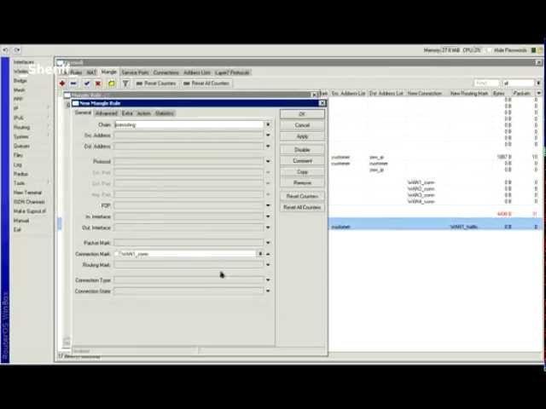Toggle the invert box beside Connection Mark

click(117, 254)
